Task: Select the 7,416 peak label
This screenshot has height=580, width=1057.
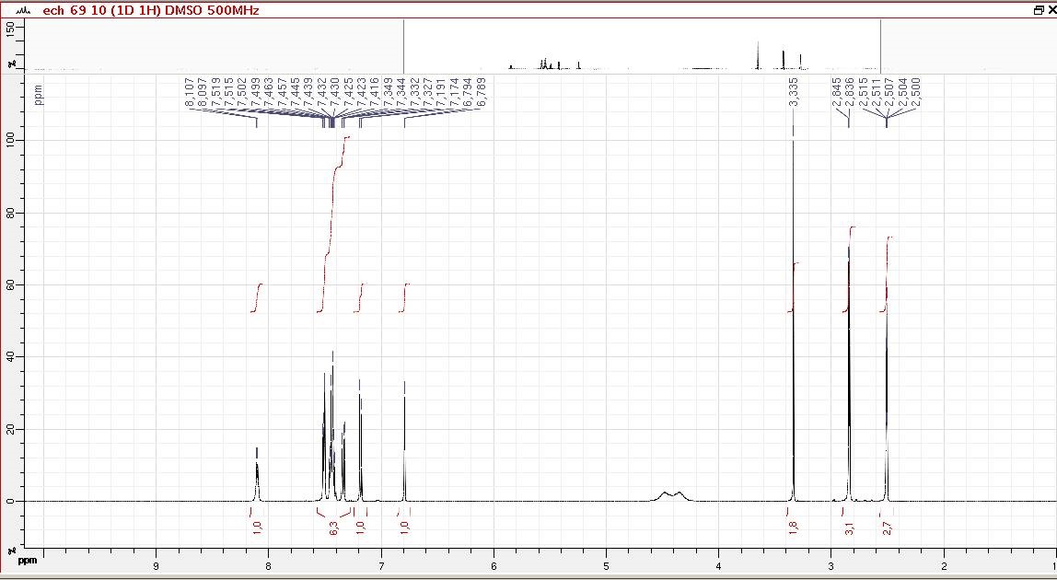Action: pyautogui.click(x=375, y=92)
